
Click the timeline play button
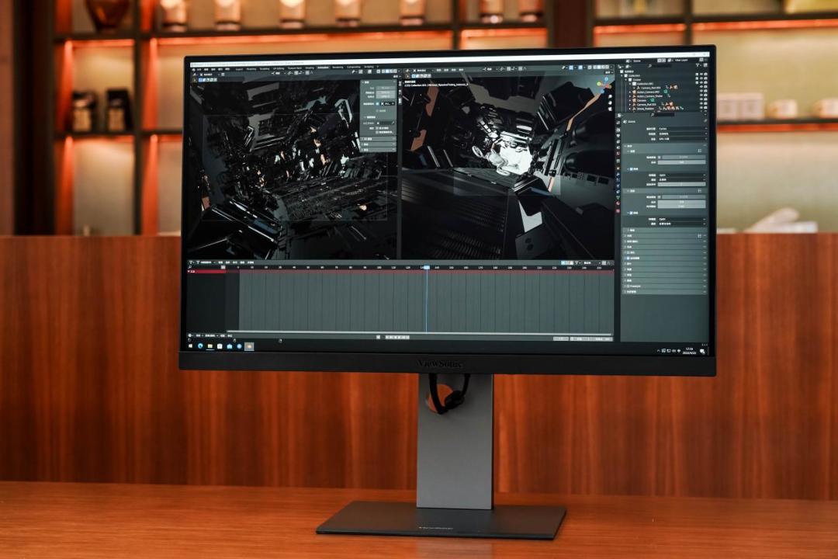tap(400, 338)
